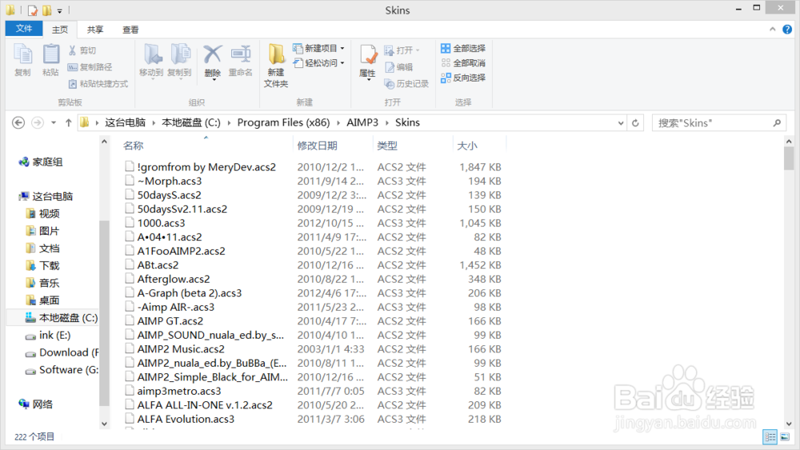Switch to the Home (主页) tab

[60, 30]
